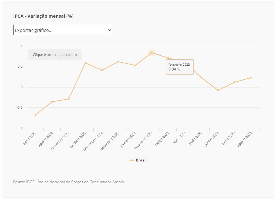Click the 'fevereiro 2023' tooltip heading
This screenshot has width=277, height=200.
(179, 64)
